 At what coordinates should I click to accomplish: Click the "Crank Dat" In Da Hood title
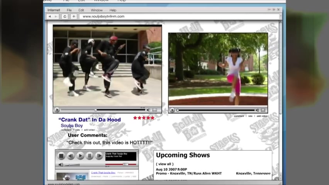[90, 119]
